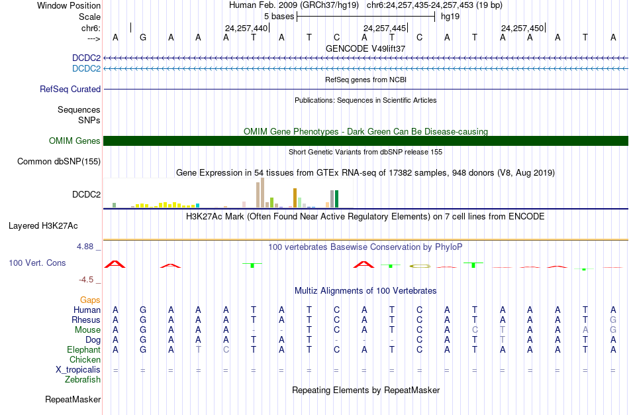
Task: Click the Rhesus species row label
Action: (86, 320)
